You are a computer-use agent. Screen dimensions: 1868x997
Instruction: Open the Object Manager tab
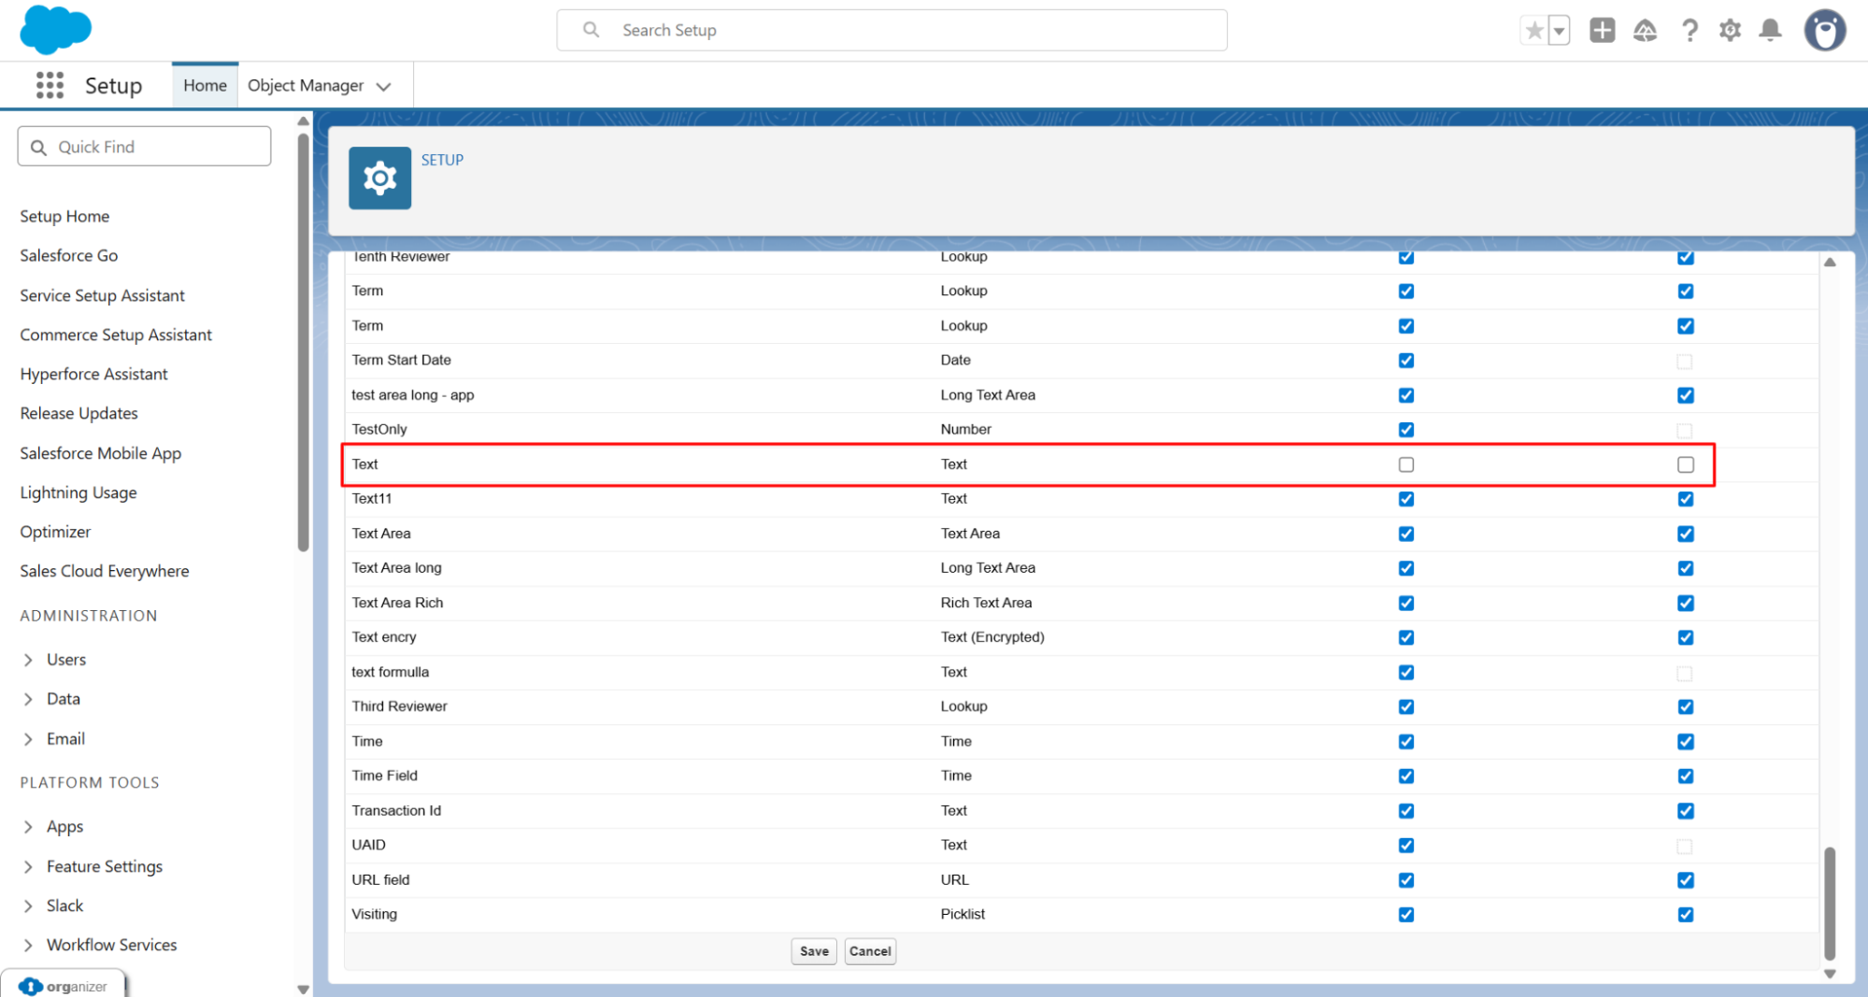tap(306, 86)
